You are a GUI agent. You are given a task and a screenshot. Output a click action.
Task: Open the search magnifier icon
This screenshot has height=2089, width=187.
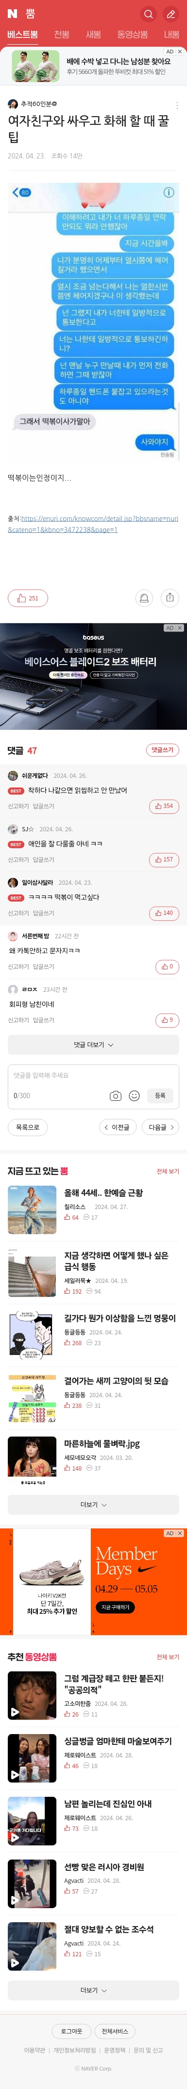148,14
